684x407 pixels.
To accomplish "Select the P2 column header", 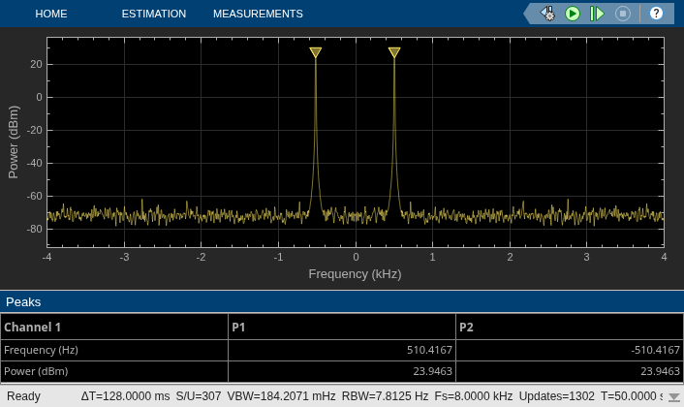I will click(570, 327).
